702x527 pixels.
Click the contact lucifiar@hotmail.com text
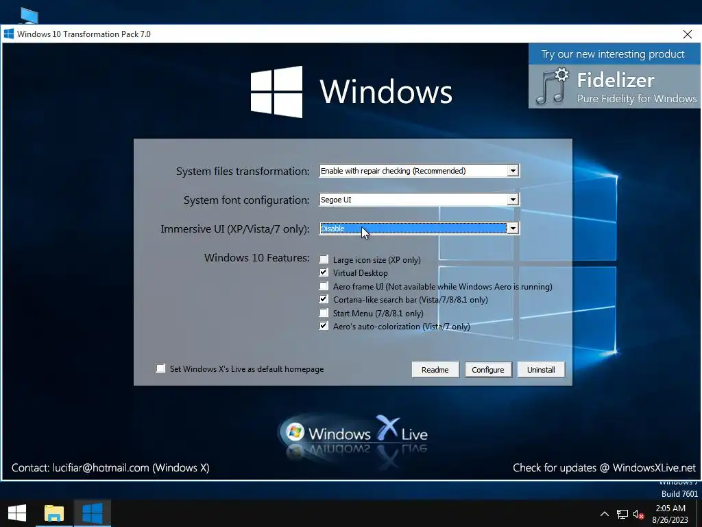(110, 468)
